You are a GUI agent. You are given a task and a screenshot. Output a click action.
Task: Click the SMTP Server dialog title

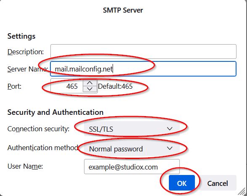[123, 10]
